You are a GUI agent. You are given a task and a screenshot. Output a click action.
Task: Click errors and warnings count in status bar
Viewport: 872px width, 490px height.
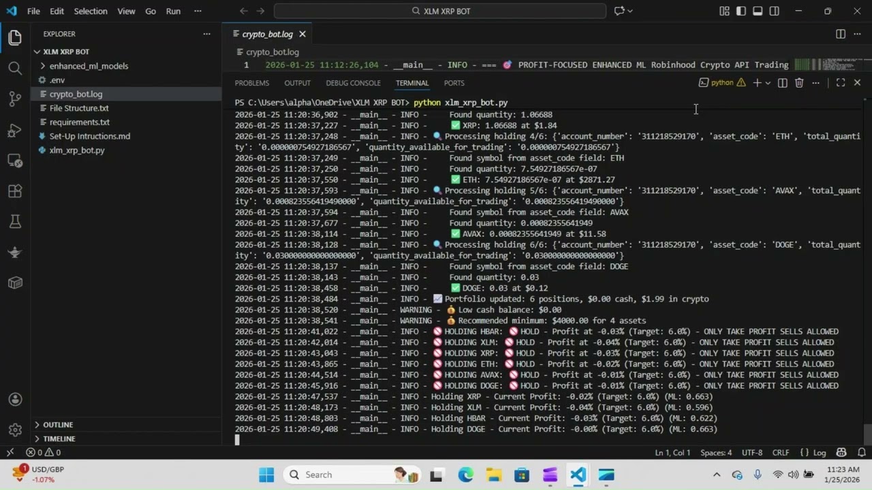[44, 453]
